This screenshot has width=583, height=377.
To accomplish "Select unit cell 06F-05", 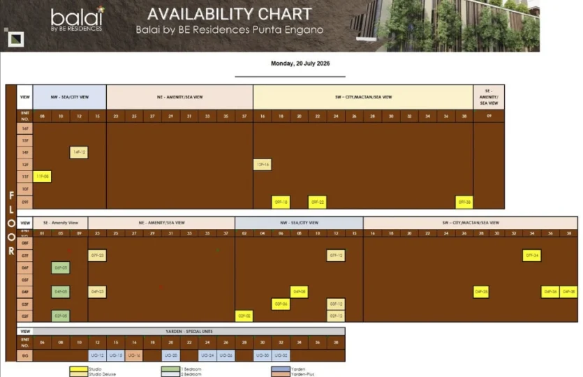I will click(x=60, y=267).
